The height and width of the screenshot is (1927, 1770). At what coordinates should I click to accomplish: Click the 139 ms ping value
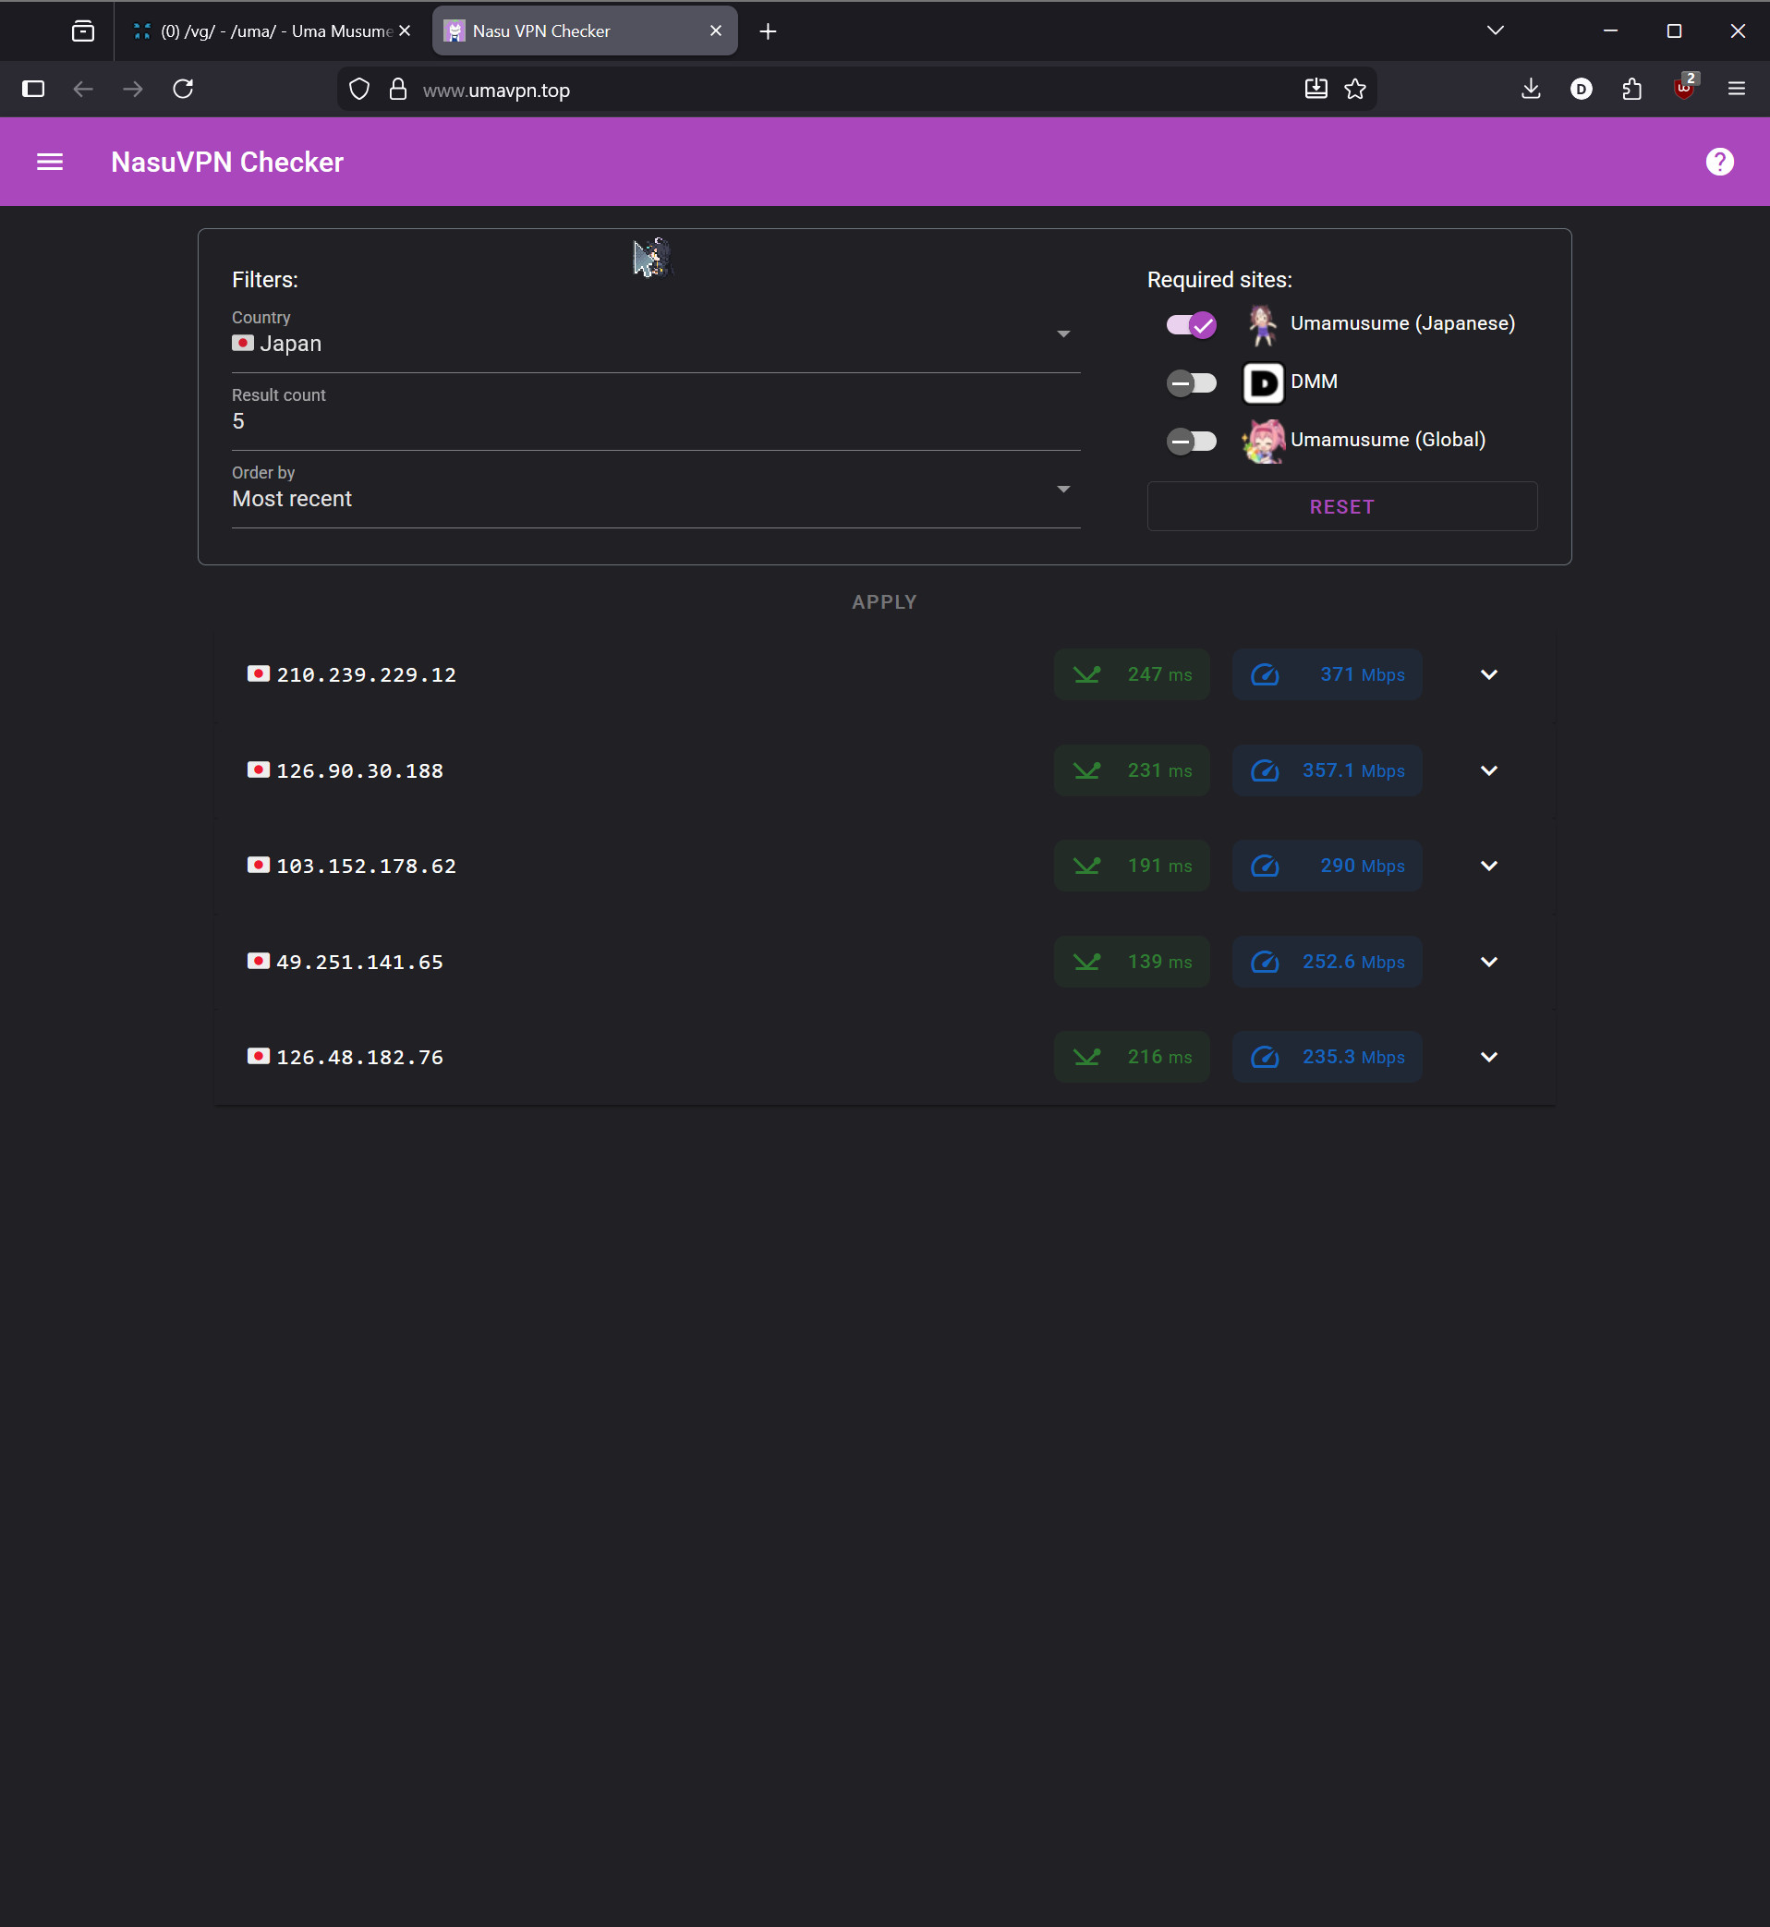1160,962
